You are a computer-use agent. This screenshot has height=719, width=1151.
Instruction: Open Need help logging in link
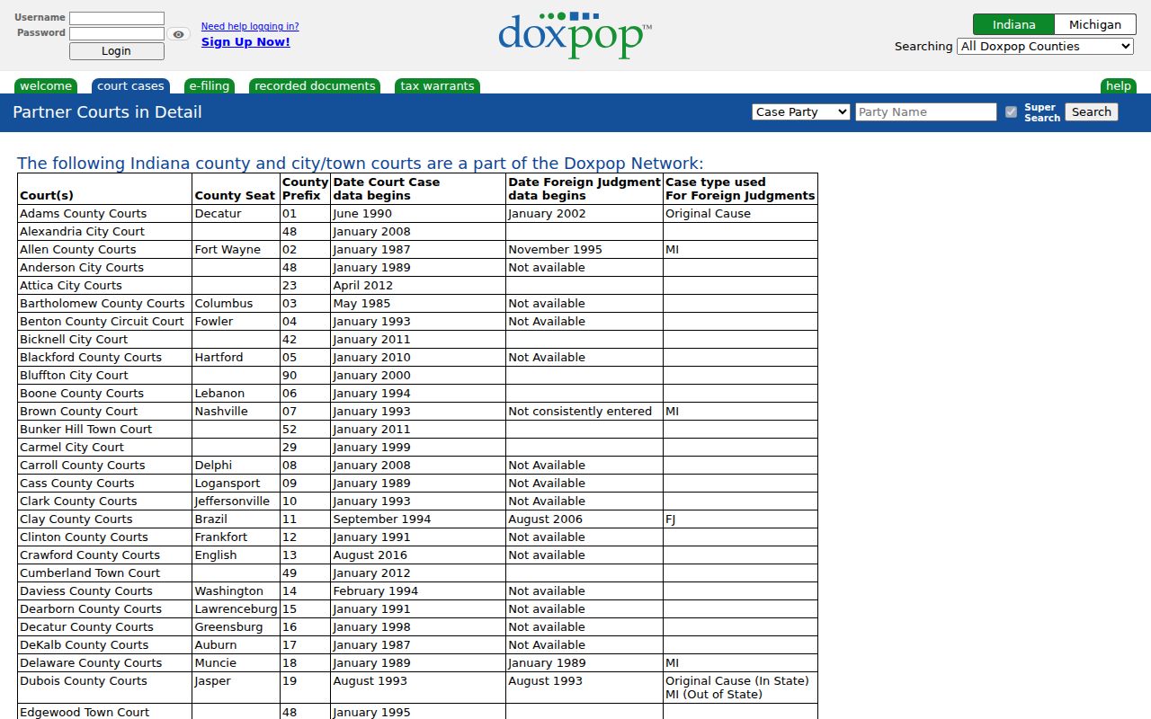(x=250, y=26)
